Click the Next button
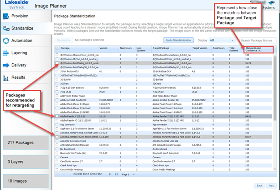This screenshot has width=280, height=190. coord(271,185)
